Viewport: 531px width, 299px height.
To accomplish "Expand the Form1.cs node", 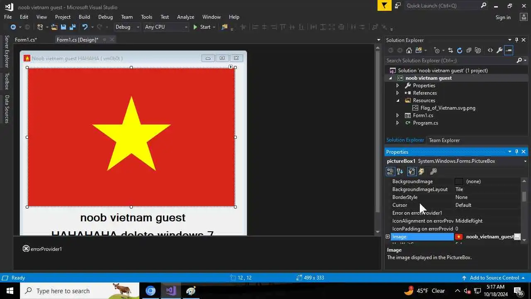I will click(x=397, y=115).
